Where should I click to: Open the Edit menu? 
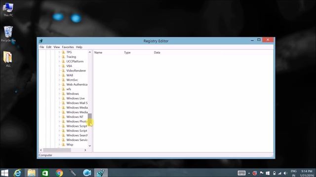pos(49,47)
